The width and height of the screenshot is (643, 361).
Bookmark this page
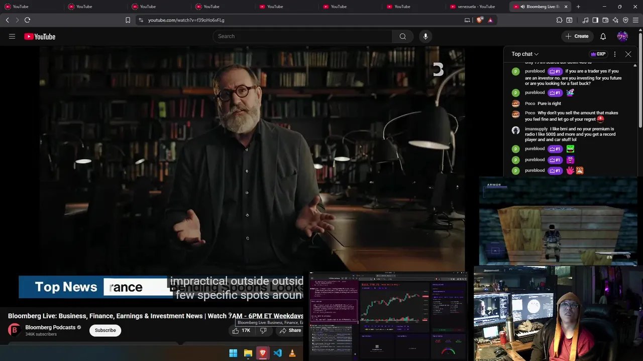pos(128,20)
